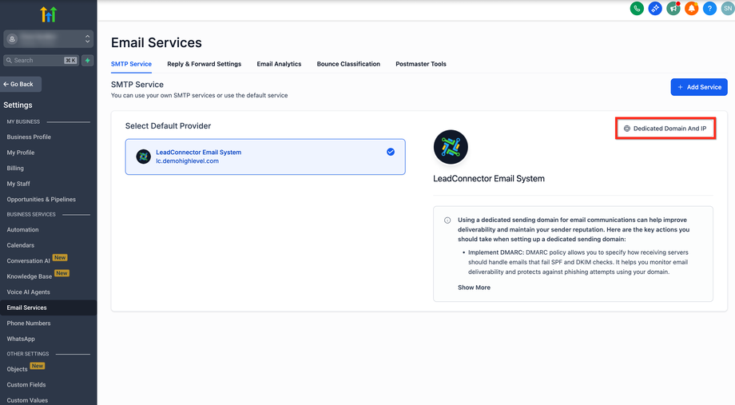Click the Add Service button
Screen dimensions: 735x405
coord(698,87)
